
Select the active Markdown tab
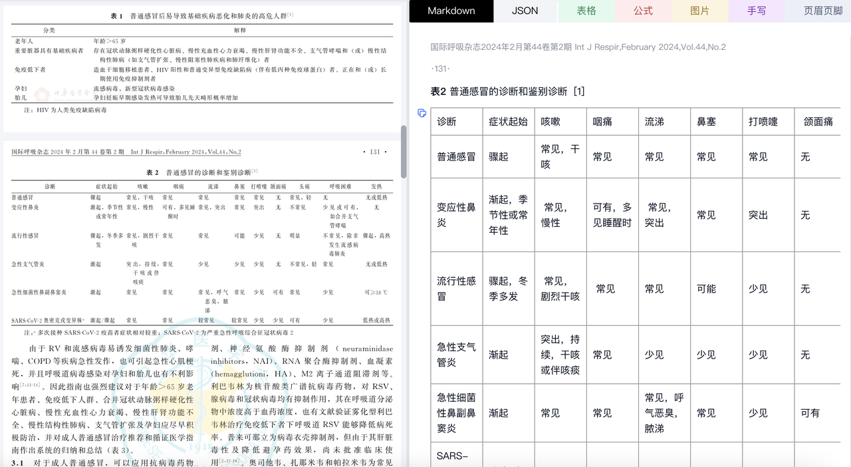click(x=451, y=11)
